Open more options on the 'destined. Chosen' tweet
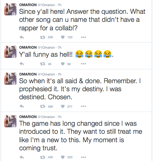153x161 pixels. pyautogui.click(x=83, y=106)
